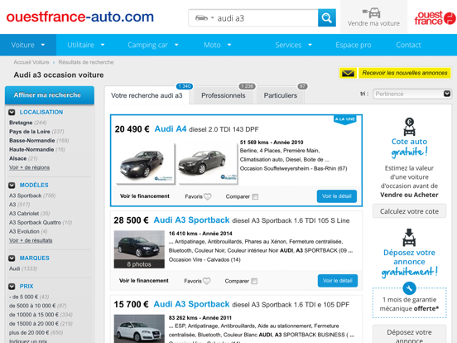Open the white A3 Sportback thumbnail
Viewport: 457px width, 343px height.
(139, 329)
